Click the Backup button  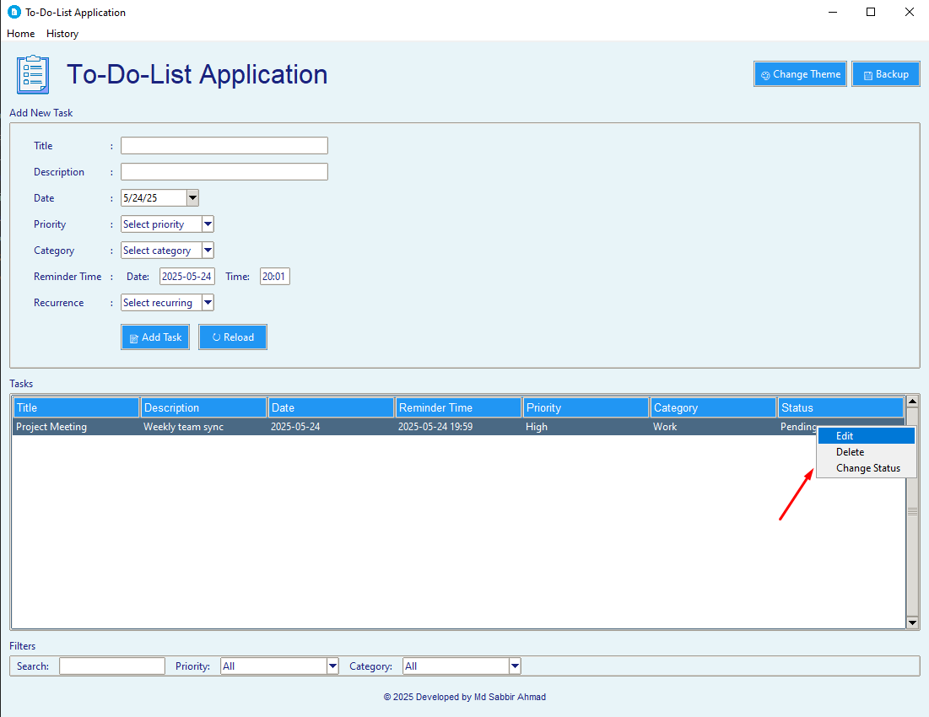pyautogui.click(x=885, y=74)
